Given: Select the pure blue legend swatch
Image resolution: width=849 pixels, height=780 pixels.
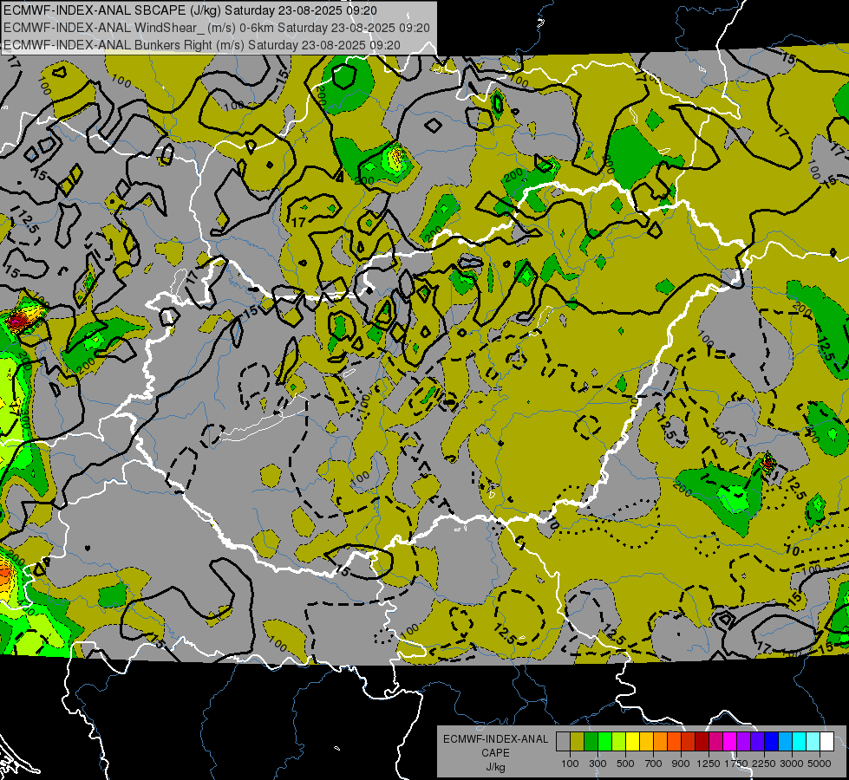Looking at the screenshot, I should (772, 741).
